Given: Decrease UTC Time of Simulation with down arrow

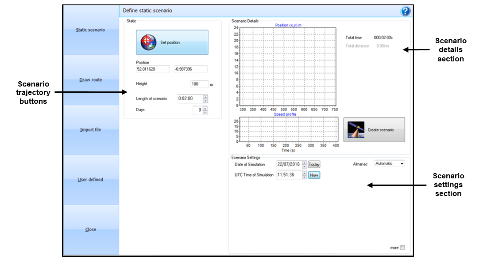Looking at the screenshot, I should pos(305,177).
